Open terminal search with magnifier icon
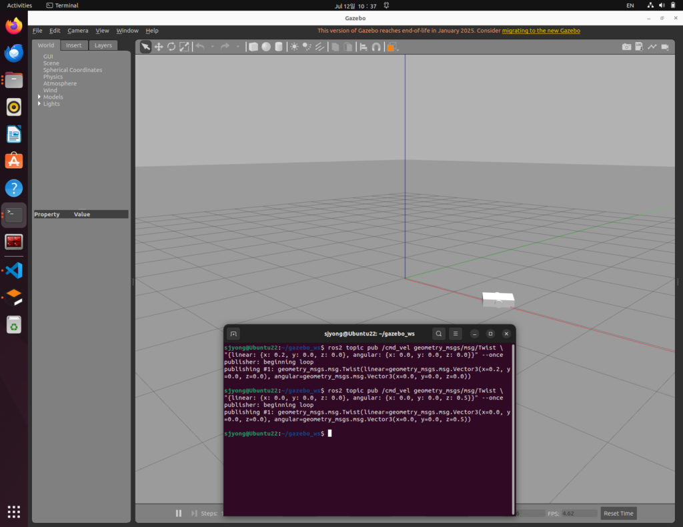Image resolution: width=683 pixels, height=527 pixels. point(439,334)
